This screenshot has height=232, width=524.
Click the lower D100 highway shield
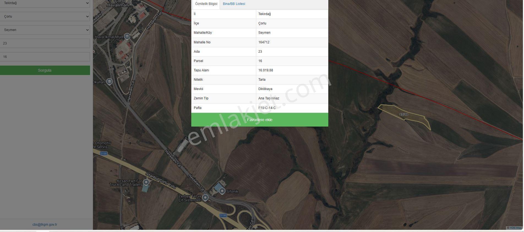pos(223,215)
